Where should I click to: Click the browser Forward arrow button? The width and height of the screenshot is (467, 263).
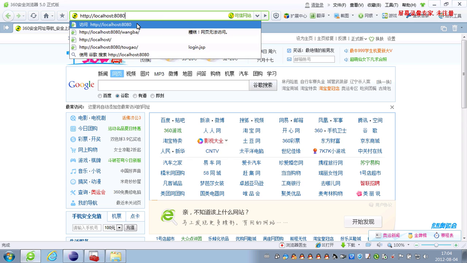(18, 16)
